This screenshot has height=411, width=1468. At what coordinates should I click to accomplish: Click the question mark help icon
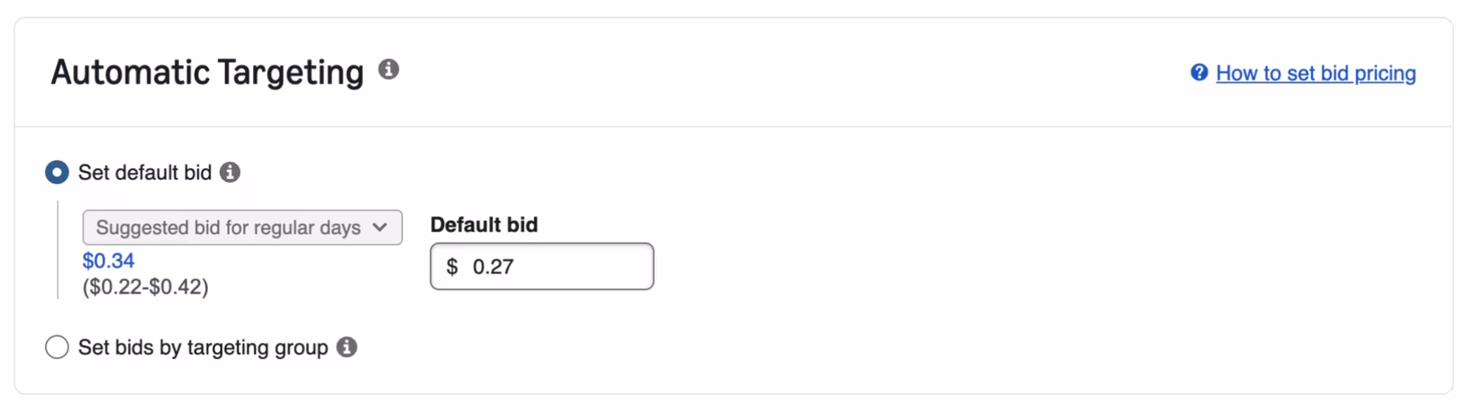coord(1199,73)
